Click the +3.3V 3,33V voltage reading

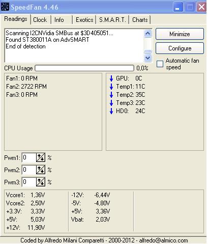click(25, 211)
